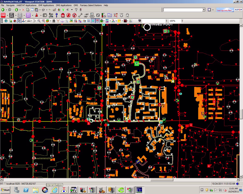Click the green down-arrow navigate icon

coord(16,10)
